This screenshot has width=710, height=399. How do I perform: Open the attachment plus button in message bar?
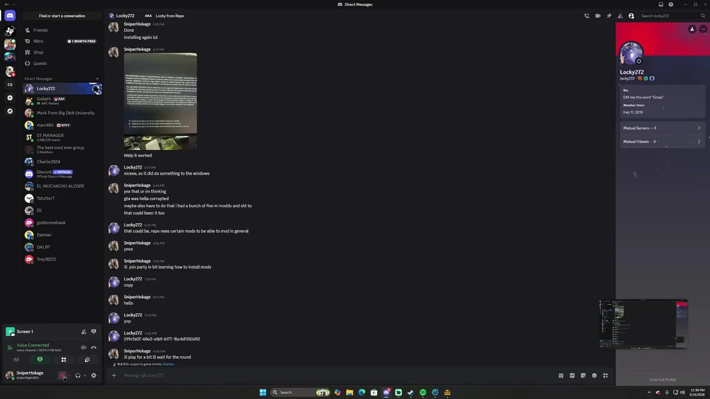(114, 376)
